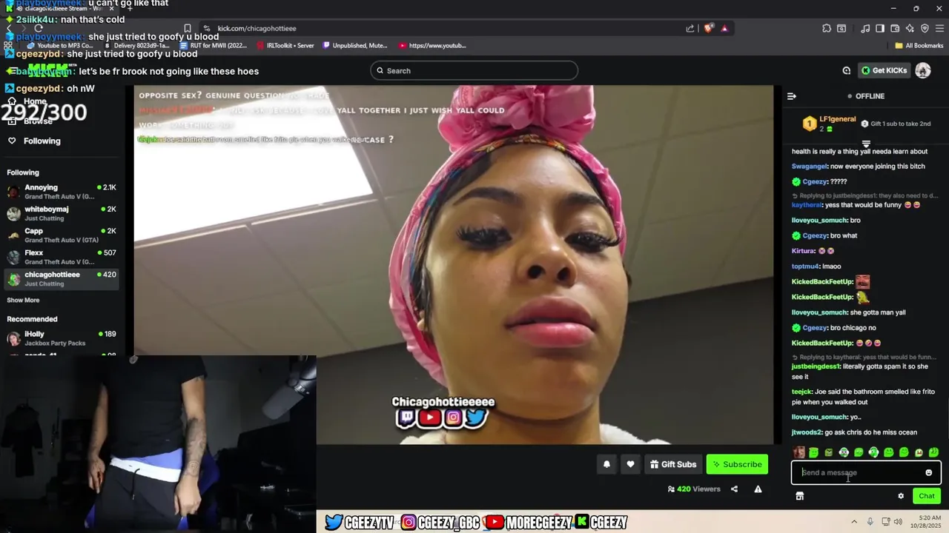Click the Twitter icon on the stream overlay
Image resolution: width=949 pixels, height=533 pixels.
(x=476, y=418)
